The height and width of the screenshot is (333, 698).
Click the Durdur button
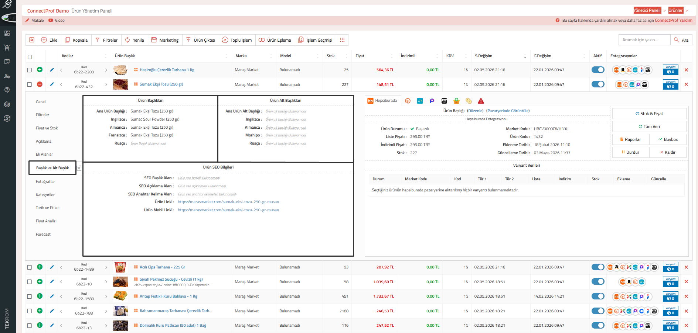coord(630,152)
